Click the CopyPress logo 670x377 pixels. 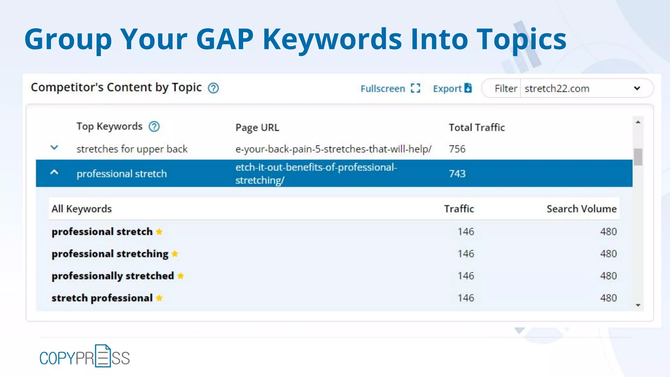coord(85,356)
